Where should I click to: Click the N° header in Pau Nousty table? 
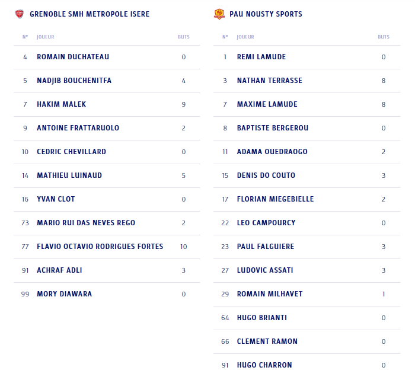coord(225,37)
